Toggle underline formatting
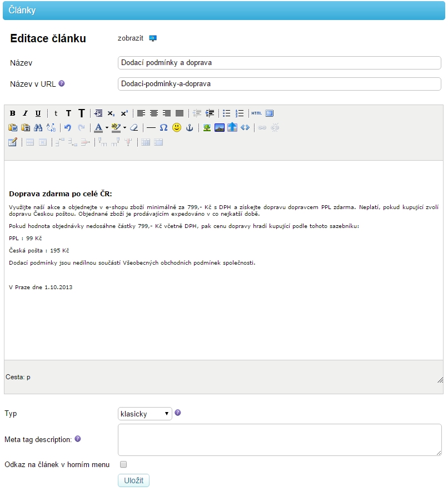 tap(38, 113)
